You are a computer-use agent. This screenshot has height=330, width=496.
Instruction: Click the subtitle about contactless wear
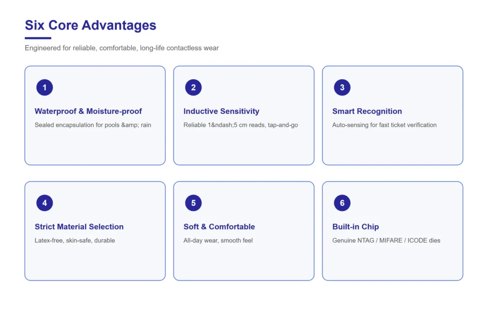point(122,48)
